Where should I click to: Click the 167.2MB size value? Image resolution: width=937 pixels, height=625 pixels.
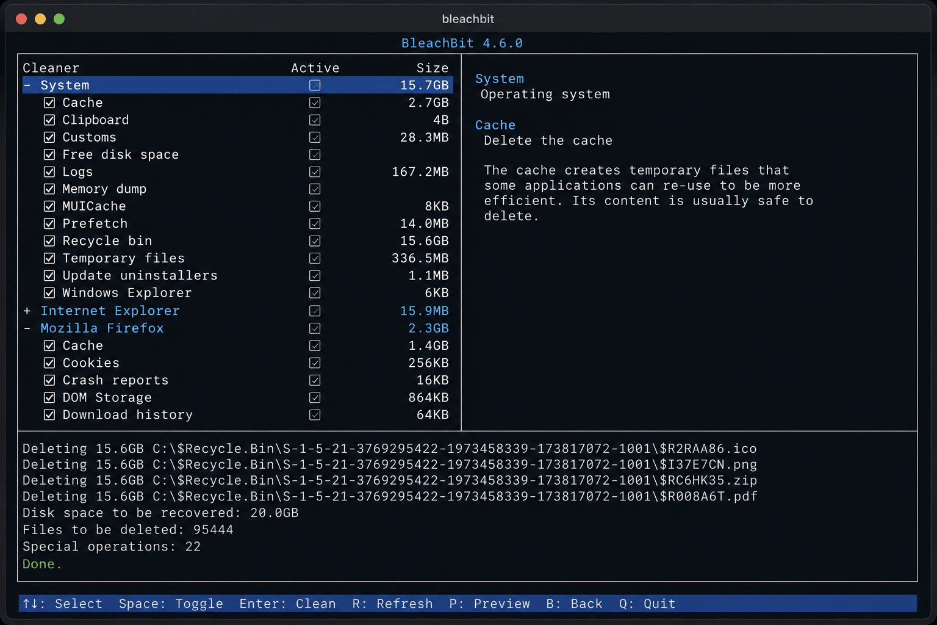[x=420, y=172]
